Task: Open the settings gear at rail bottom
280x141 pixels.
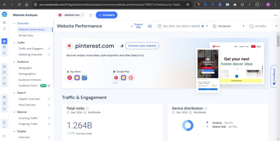Action: coord(4,136)
